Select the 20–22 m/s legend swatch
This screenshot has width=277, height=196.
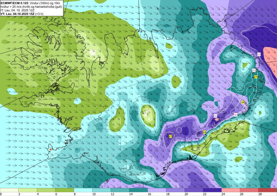click(194, 190)
